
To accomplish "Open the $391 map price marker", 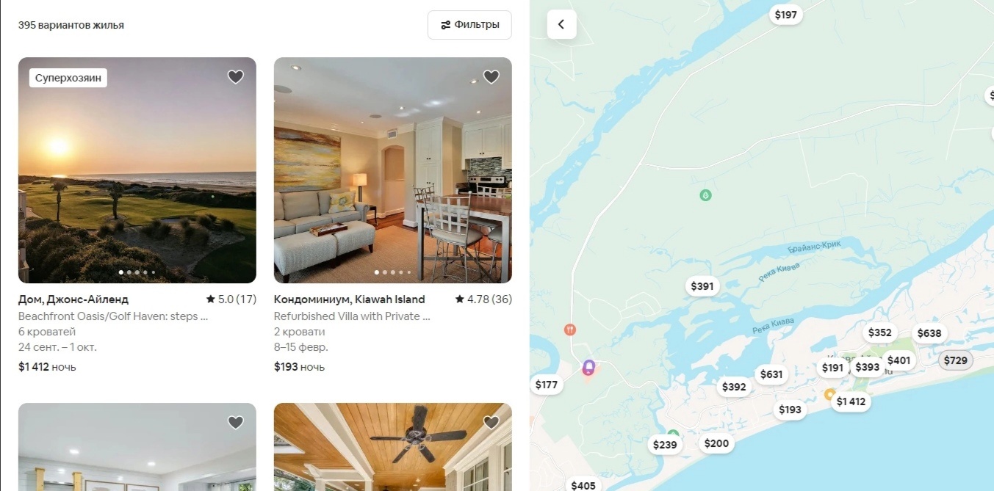I will [x=702, y=286].
